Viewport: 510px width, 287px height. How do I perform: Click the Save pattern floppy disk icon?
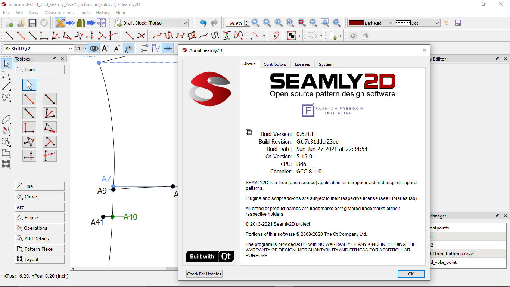coord(32,23)
